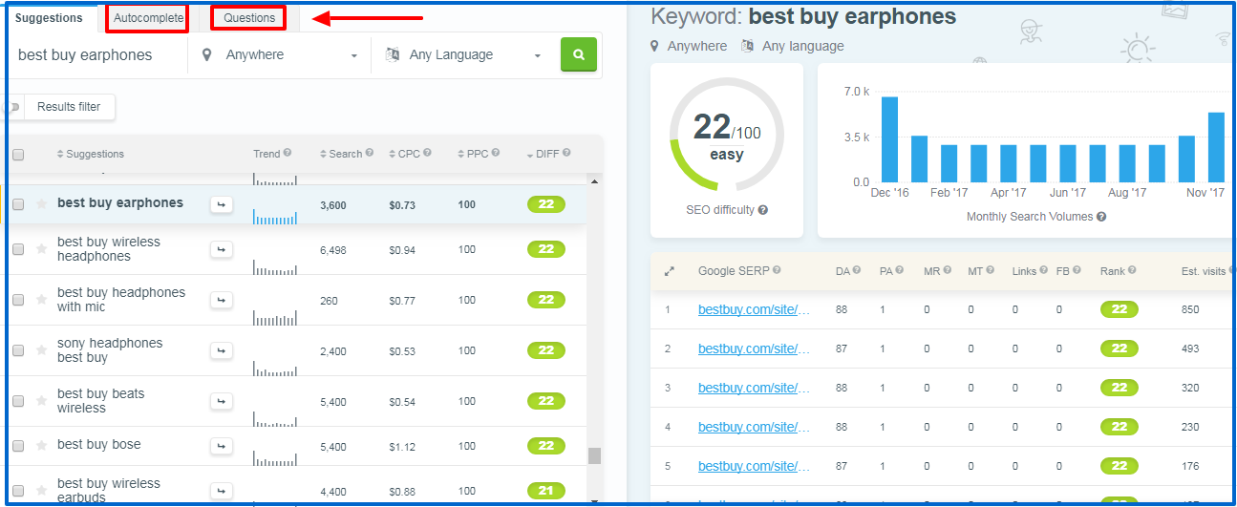Open help icon next to Rank column
Image resolution: width=1237 pixels, height=507 pixels.
point(1133,271)
